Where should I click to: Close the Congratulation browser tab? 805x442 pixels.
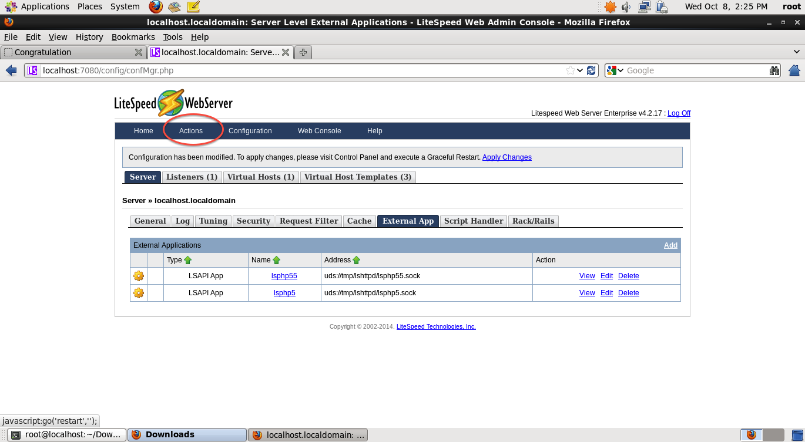[x=139, y=52]
